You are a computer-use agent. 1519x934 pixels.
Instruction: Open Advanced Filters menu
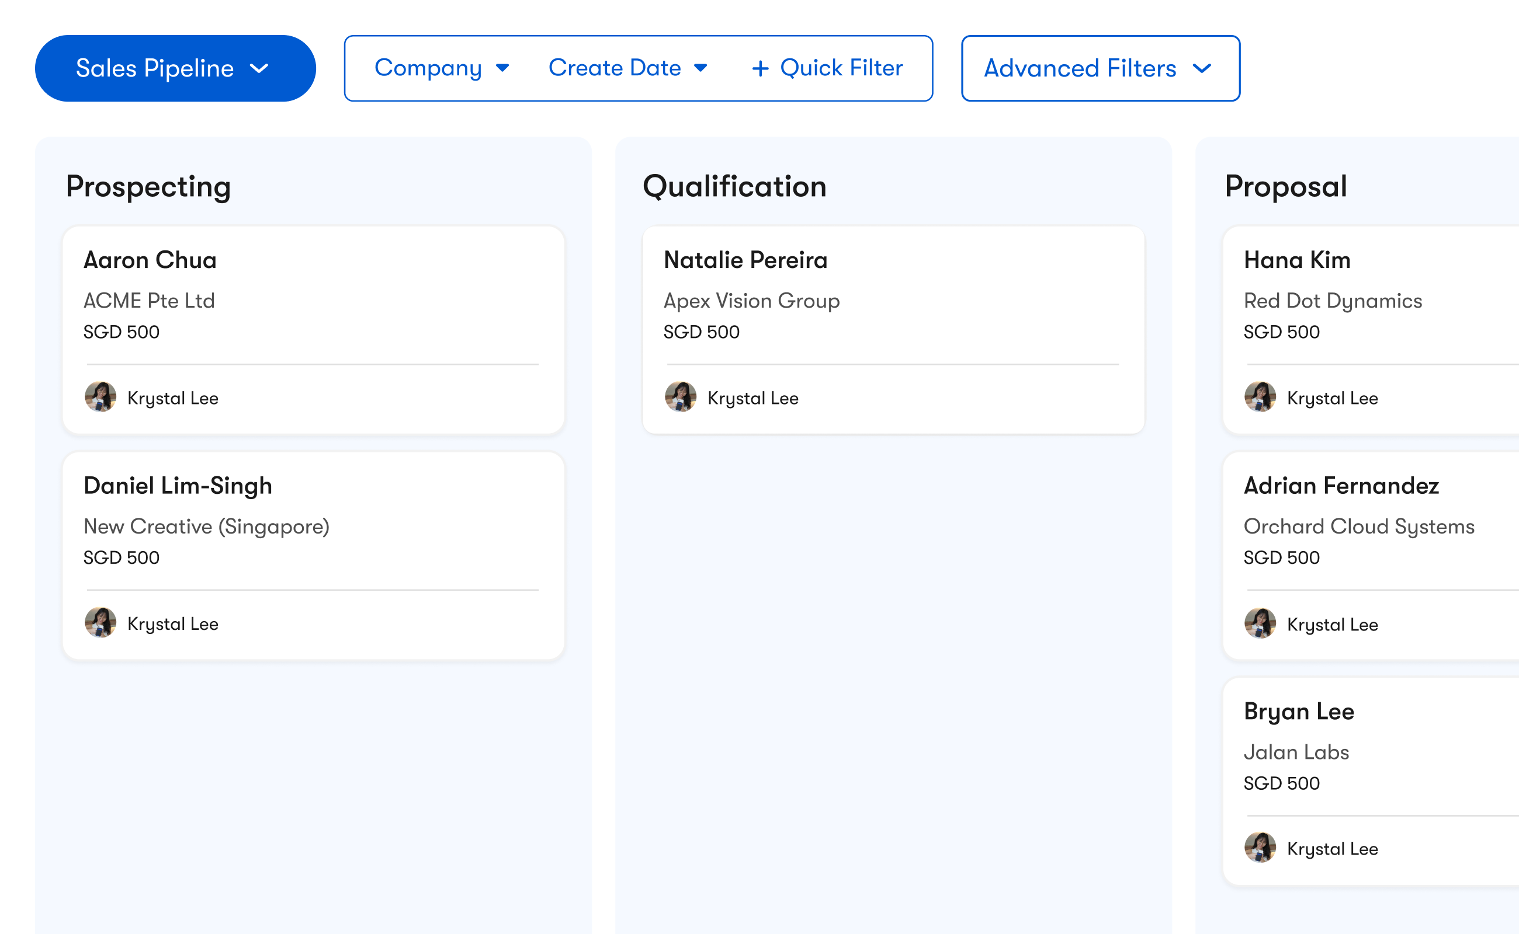pyautogui.click(x=1100, y=68)
